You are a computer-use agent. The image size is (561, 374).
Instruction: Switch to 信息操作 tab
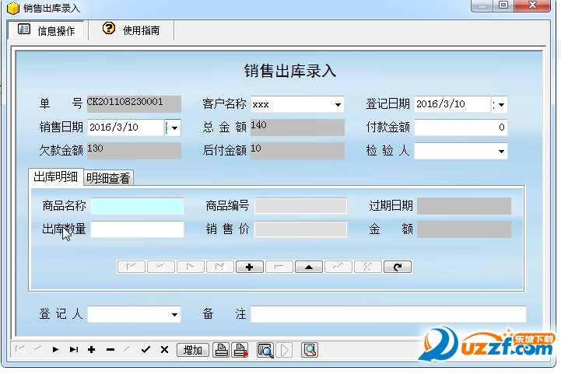click(x=47, y=30)
